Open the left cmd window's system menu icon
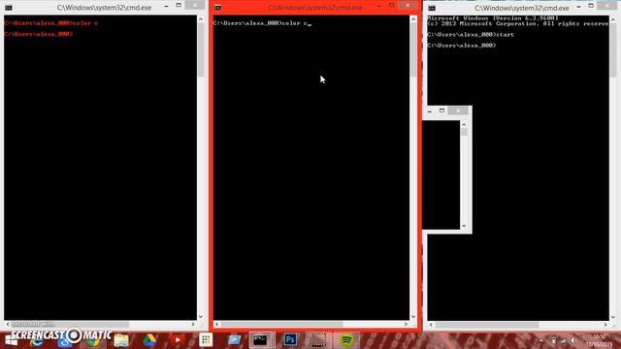The width and height of the screenshot is (621, 349). pos(9,8)
